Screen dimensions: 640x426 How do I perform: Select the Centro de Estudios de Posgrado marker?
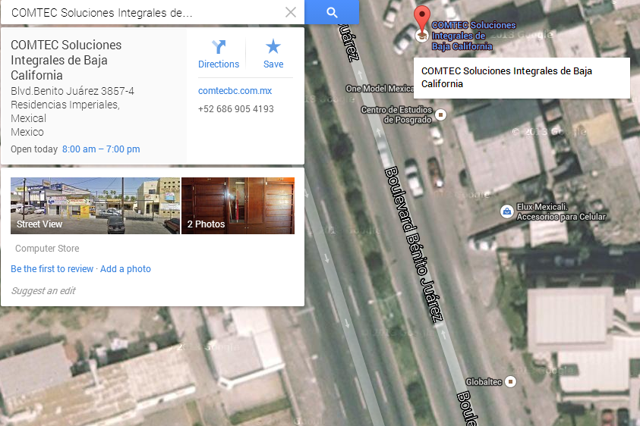[x=440, y=114]
